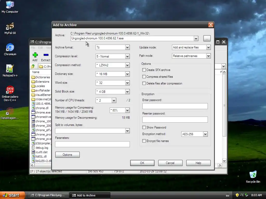
Task: Click the security shield tray icon
Action: pos(237,195)
